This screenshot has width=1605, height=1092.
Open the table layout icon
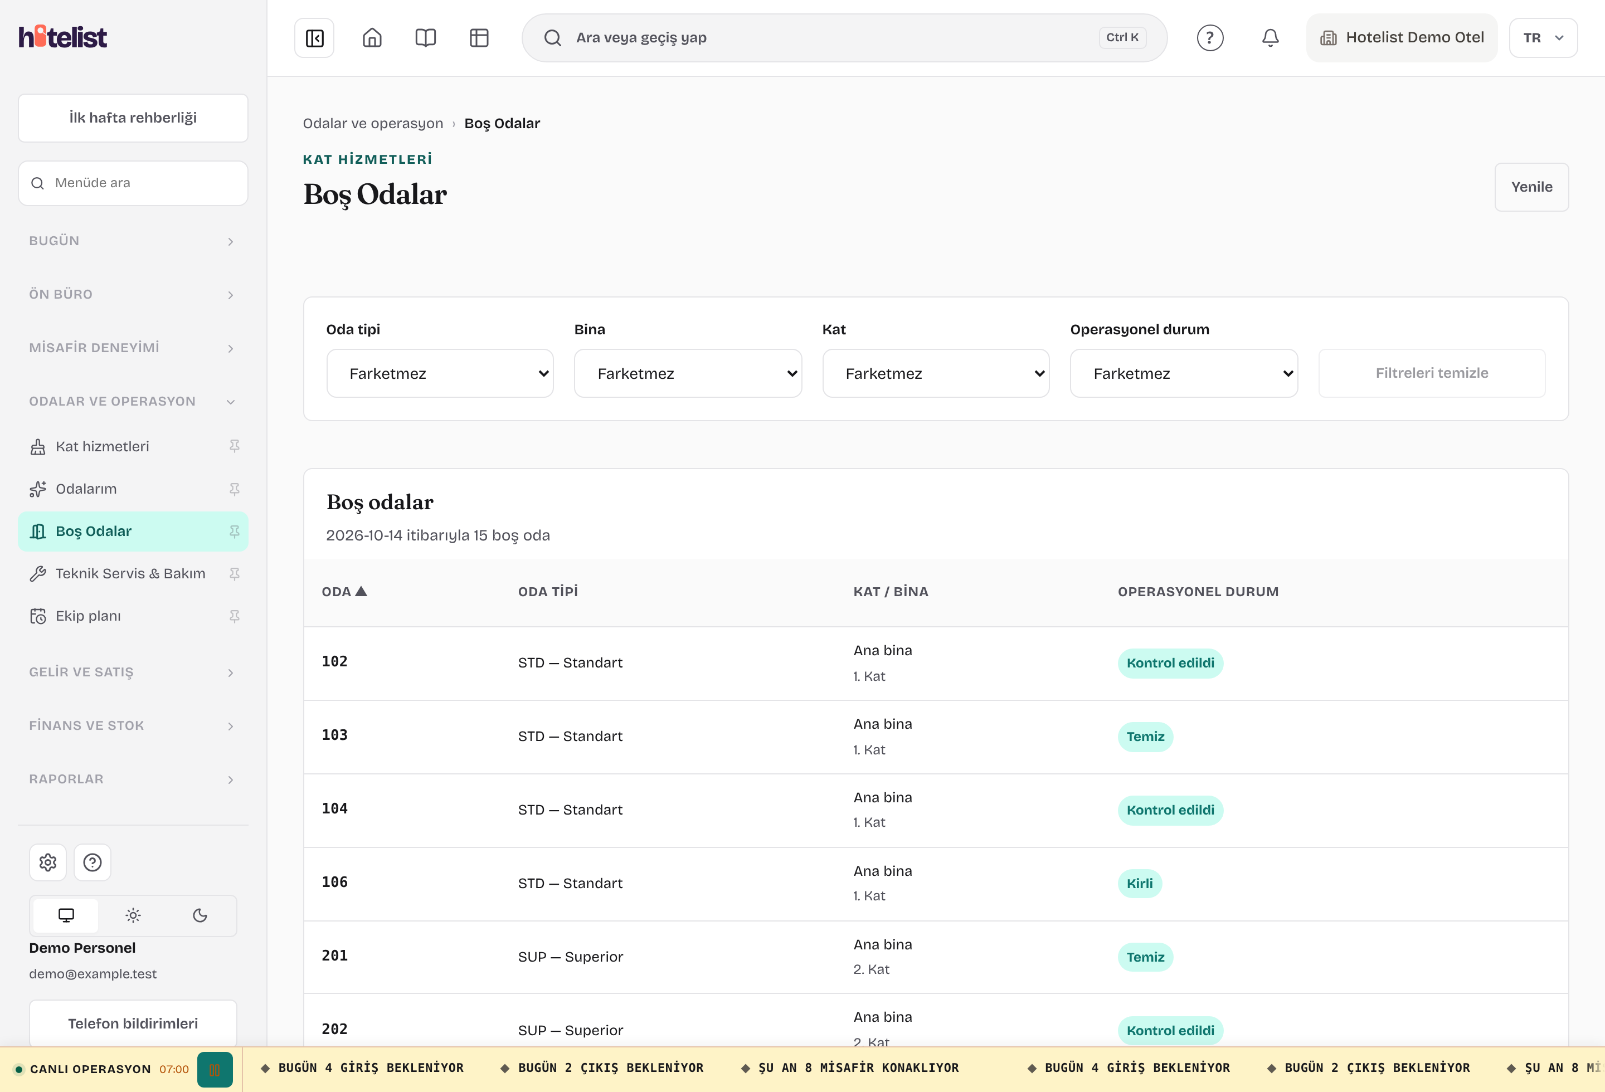point(479,38)
